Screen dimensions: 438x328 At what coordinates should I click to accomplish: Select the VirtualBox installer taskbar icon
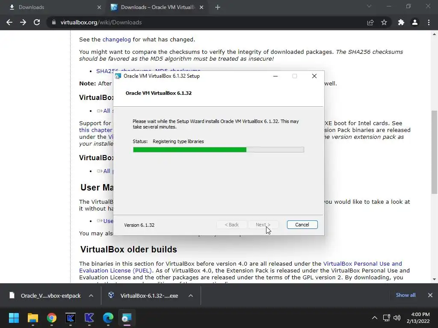(x=127, y=318)
